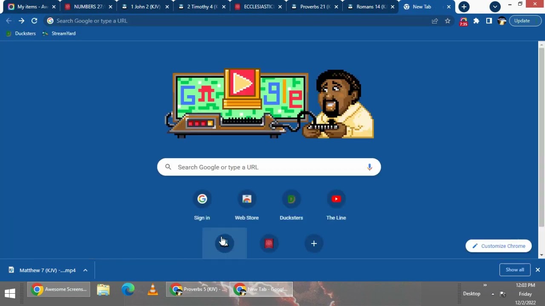Open the Web Store shortcut

[x=247, y=206]
